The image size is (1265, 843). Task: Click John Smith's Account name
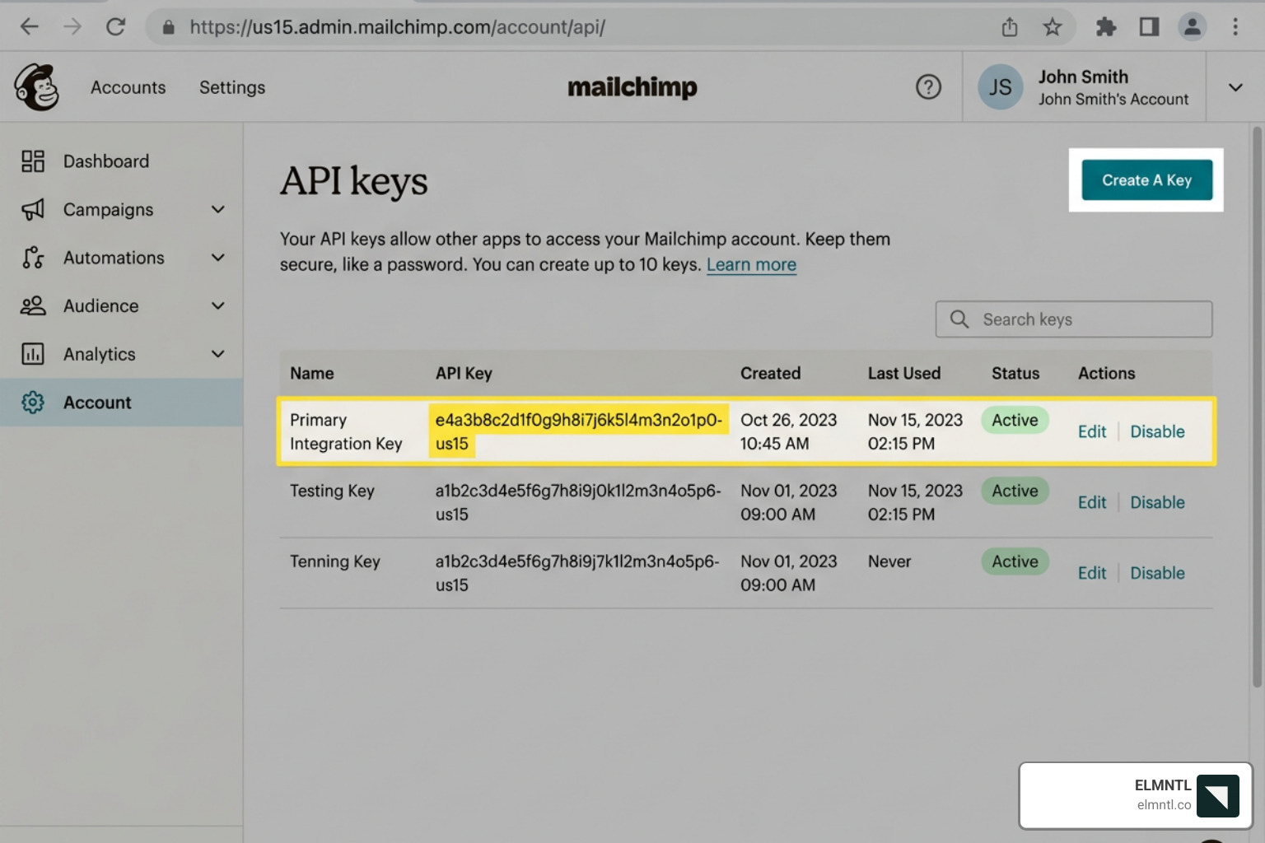pyautogui.click(x=1113, y=99)
